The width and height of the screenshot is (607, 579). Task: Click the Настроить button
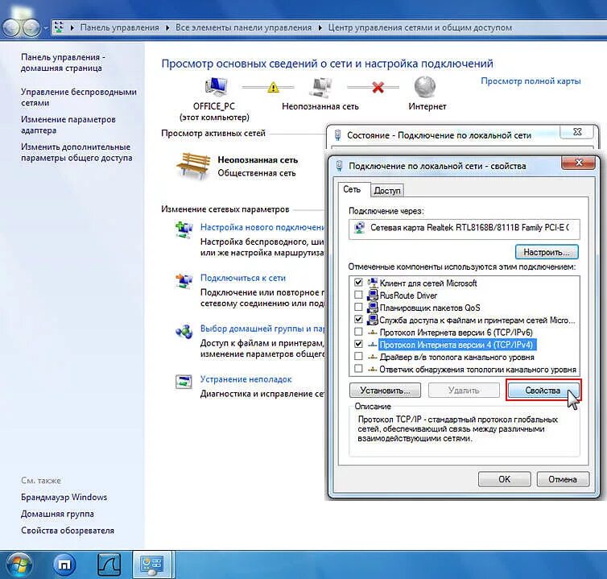(x=547, y=252)
